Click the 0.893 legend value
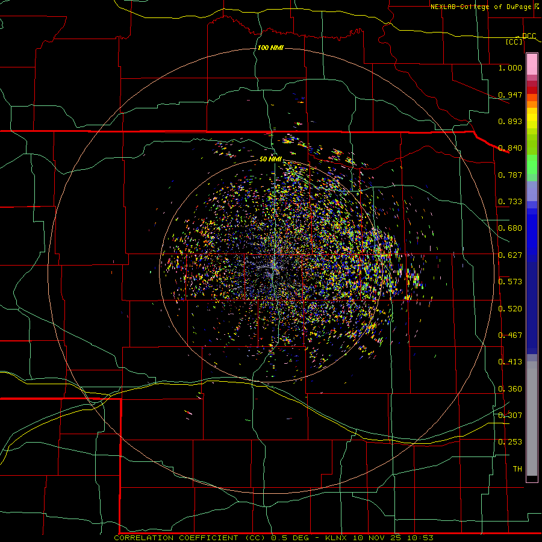The height and width of the screenshot is (542, 542). (x=510, y=121)
